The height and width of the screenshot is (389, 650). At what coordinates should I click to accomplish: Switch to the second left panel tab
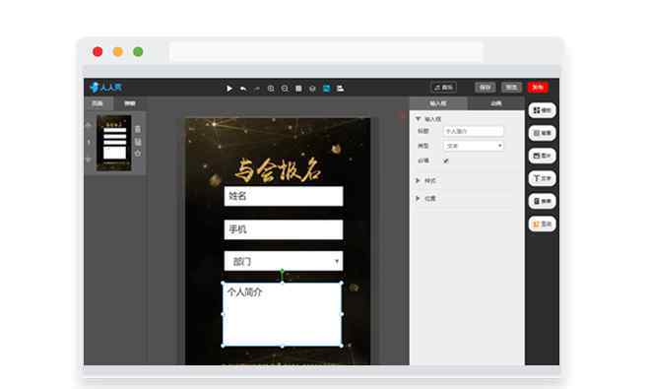click(x=130, y=103)
